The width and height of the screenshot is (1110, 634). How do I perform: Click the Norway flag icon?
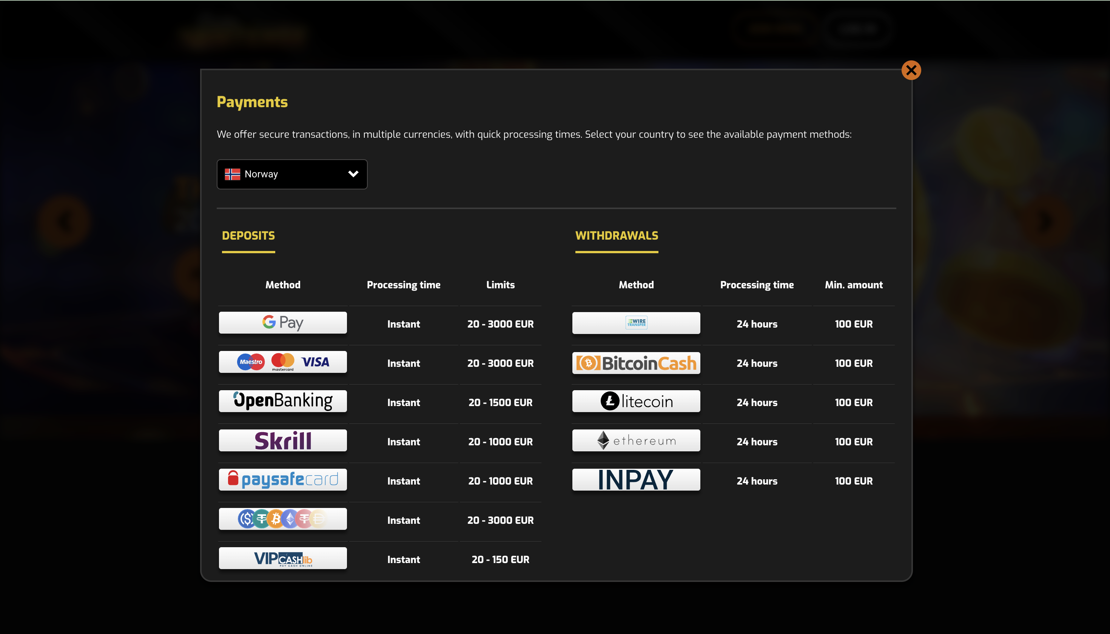232,174
